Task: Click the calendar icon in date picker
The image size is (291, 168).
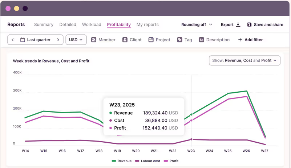Action: coord(23,40)
